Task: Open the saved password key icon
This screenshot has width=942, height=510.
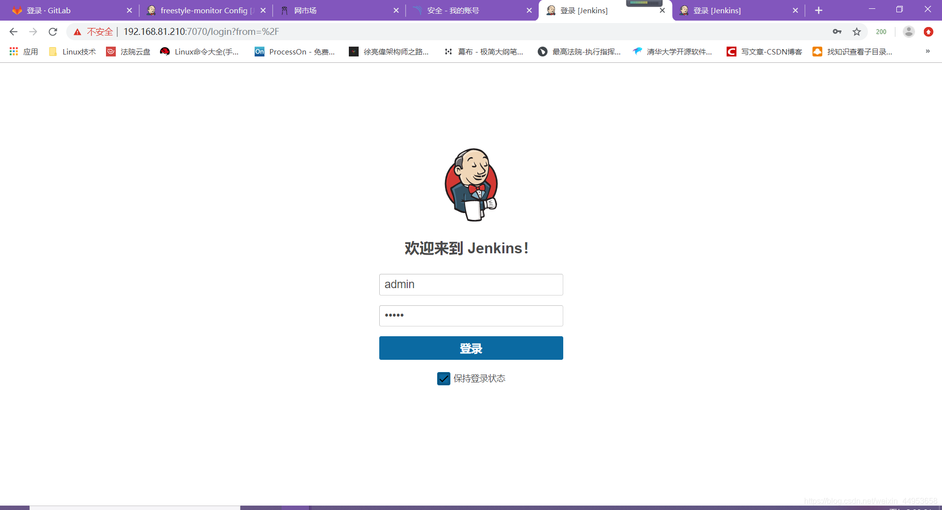Action: (x=837, y=32)
